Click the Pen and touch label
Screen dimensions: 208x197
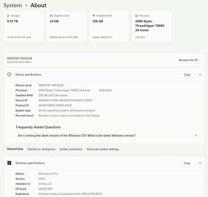[x=25, y=116]
